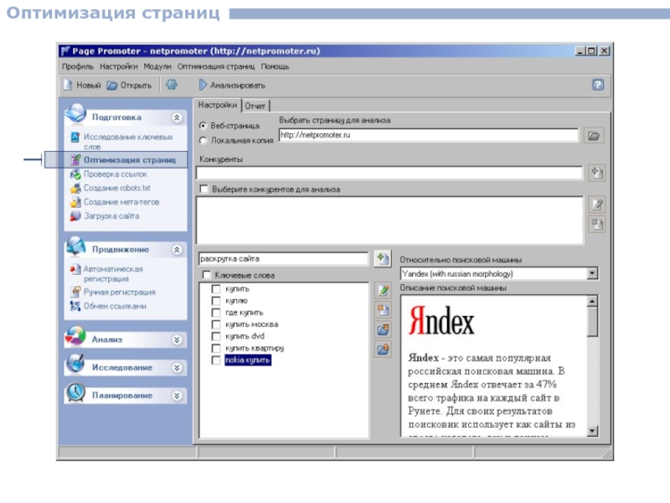The width and height of the screenshot is (670, 503).
Task: Click keyword input field раскрутка сайта
Action: (x=283, y=259)
